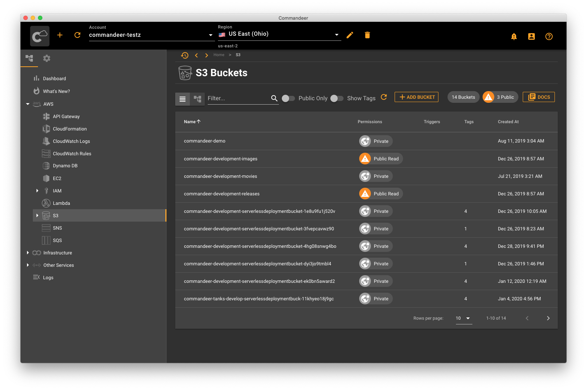Click the 3 Public warning chip
Viewport: 587px width, 390px height.
click(x=500, y=97)
